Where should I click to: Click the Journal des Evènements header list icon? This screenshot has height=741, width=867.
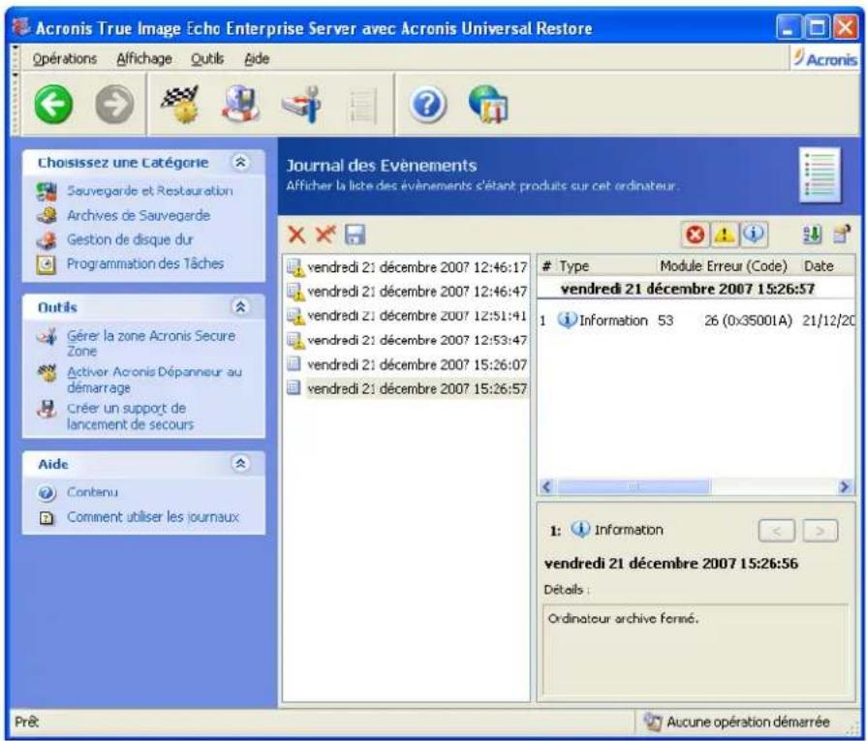[821, 174]
